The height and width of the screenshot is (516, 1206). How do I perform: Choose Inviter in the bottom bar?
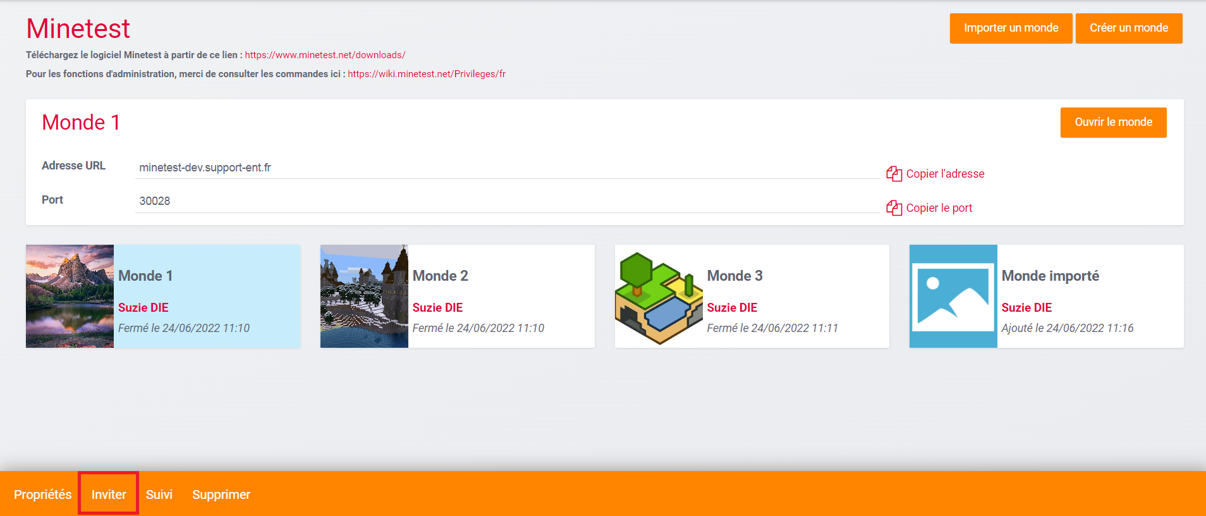[x=109, y=494]
